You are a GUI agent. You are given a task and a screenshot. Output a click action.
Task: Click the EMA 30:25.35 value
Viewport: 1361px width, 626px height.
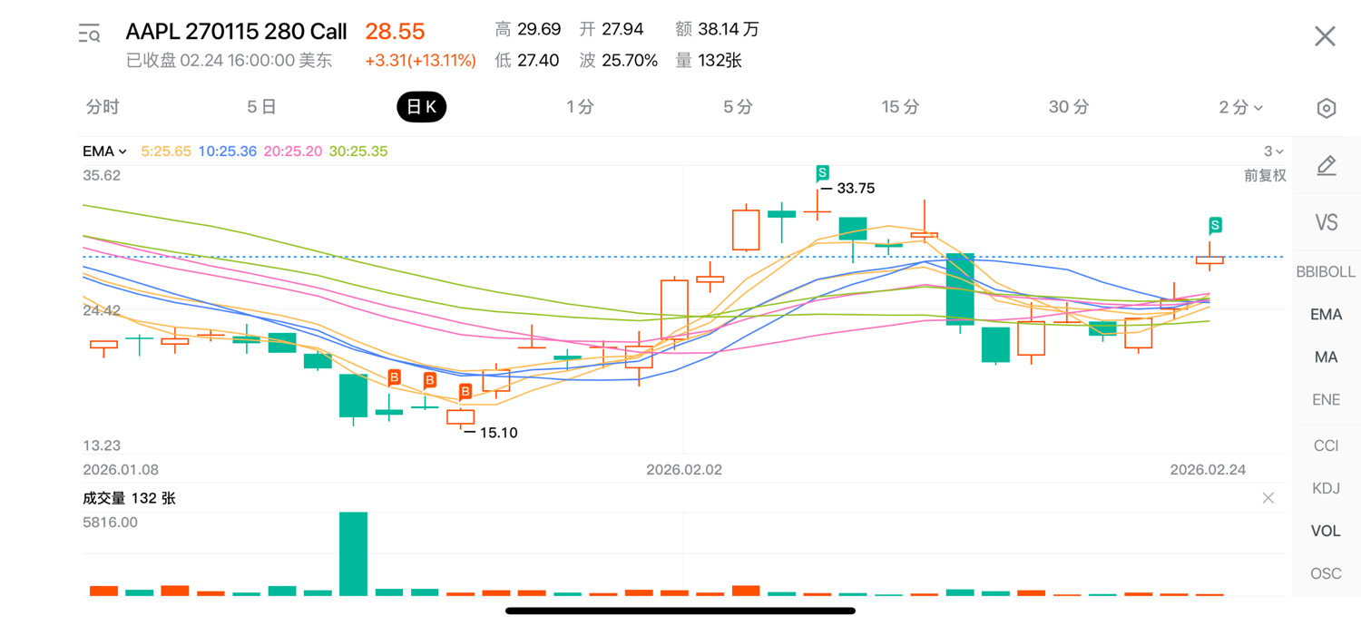[x=358, y=152]
